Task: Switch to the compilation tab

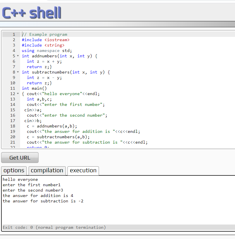Action: pyautogui.click(x=47, y=171)
